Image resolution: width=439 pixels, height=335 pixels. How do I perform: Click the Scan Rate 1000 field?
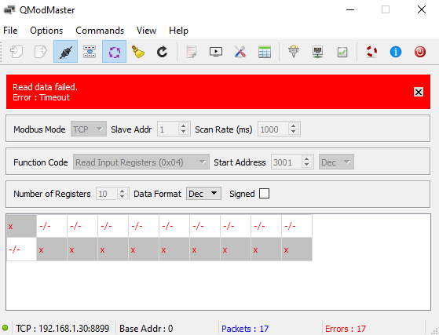coord(273,129)
